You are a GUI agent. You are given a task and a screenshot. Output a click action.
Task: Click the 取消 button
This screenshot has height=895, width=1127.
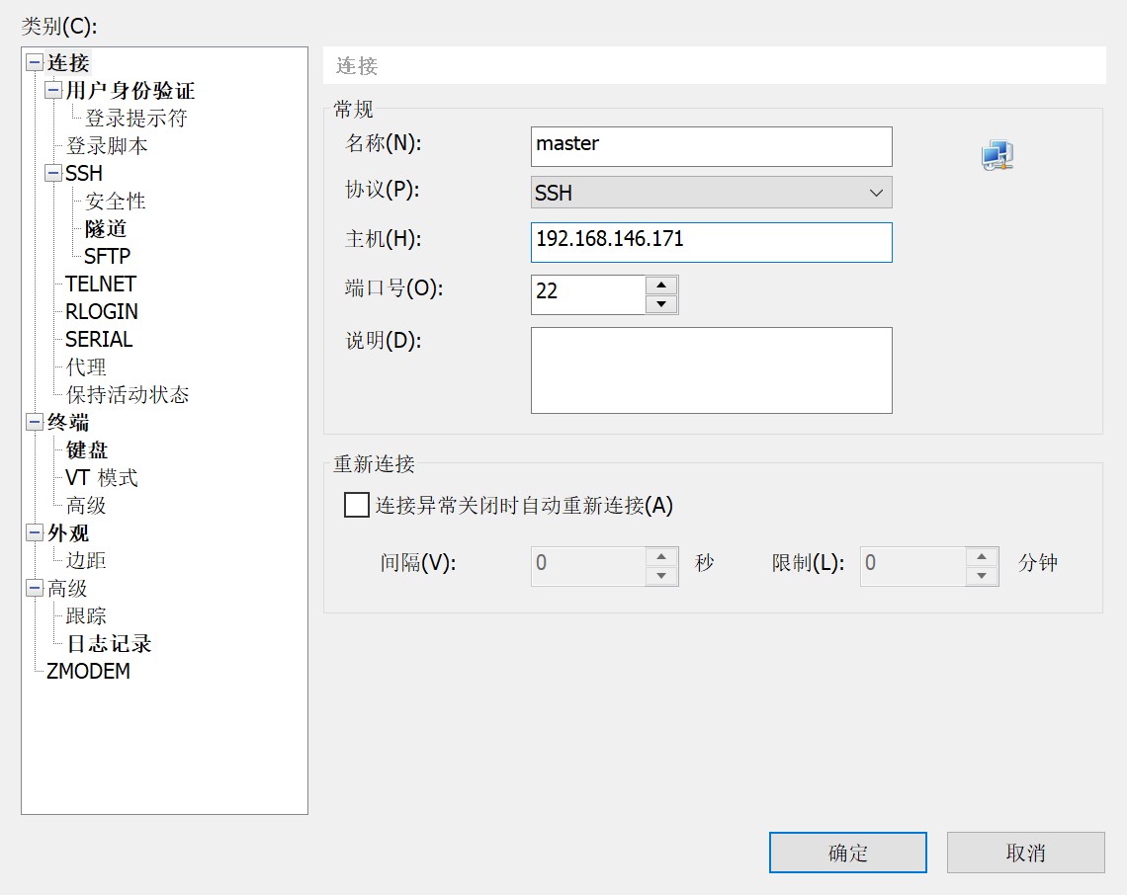(x=1025, y=852)
